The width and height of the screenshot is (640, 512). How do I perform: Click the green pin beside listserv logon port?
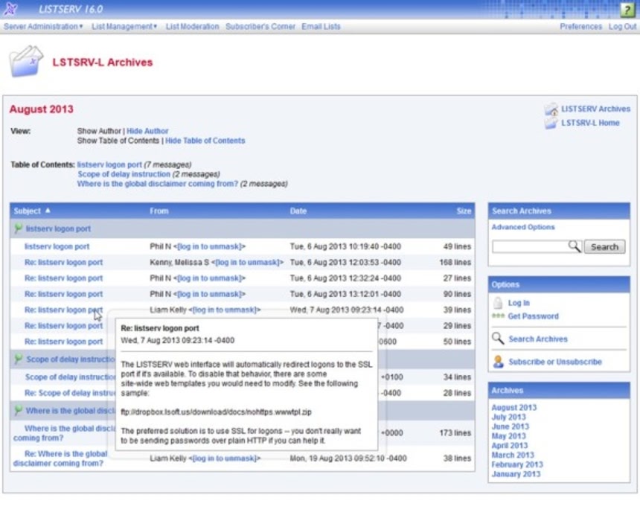18,228
